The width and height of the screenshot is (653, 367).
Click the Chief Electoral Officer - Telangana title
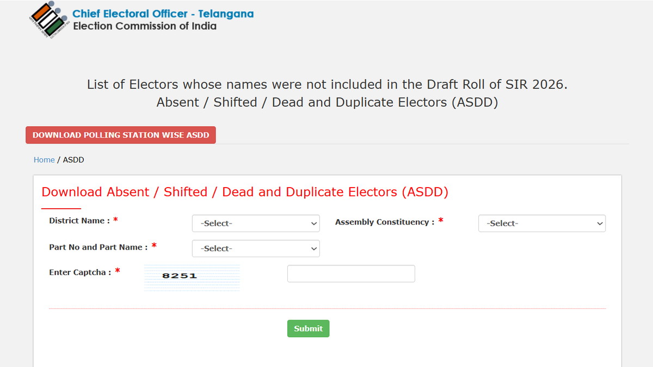coord(163,14)
